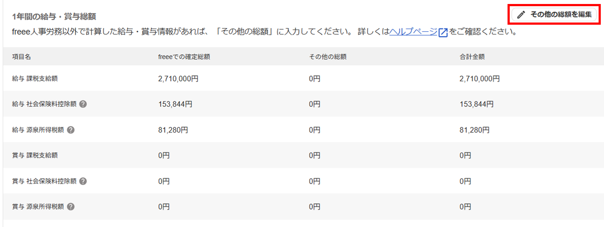Select 81,280円 in the freee確定総額 column
The image size is (604, 227).
click(173, 130)
